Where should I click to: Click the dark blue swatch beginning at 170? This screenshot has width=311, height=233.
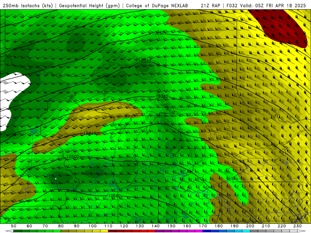coord(207,231)
